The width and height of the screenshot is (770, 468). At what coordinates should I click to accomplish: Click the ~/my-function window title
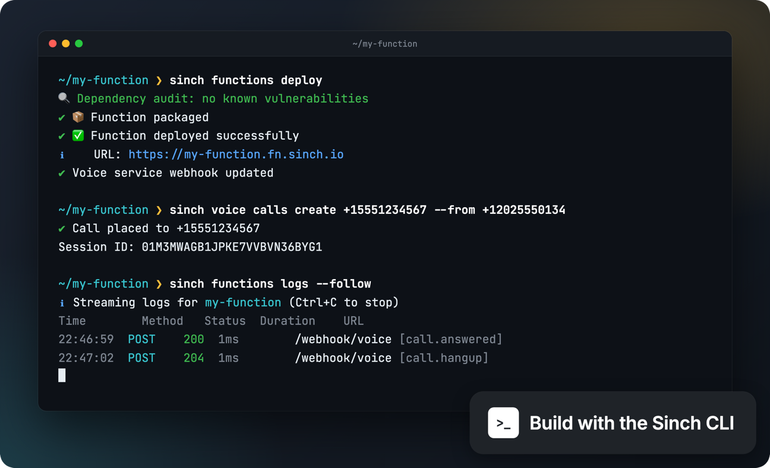[384, 44]
